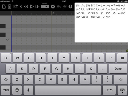128x96 pixels.
Task: Tap the battery indicator in status bar
Action: (x=126, y=1)
